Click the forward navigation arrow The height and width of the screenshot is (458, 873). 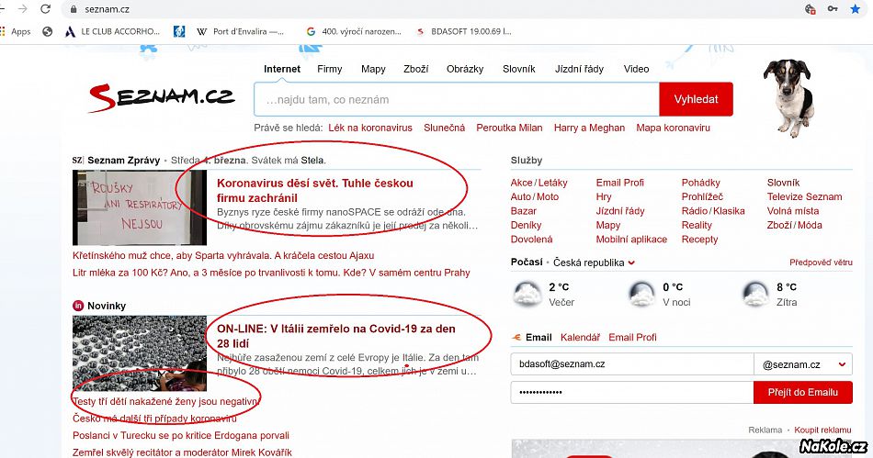click(x=22, y=9)
